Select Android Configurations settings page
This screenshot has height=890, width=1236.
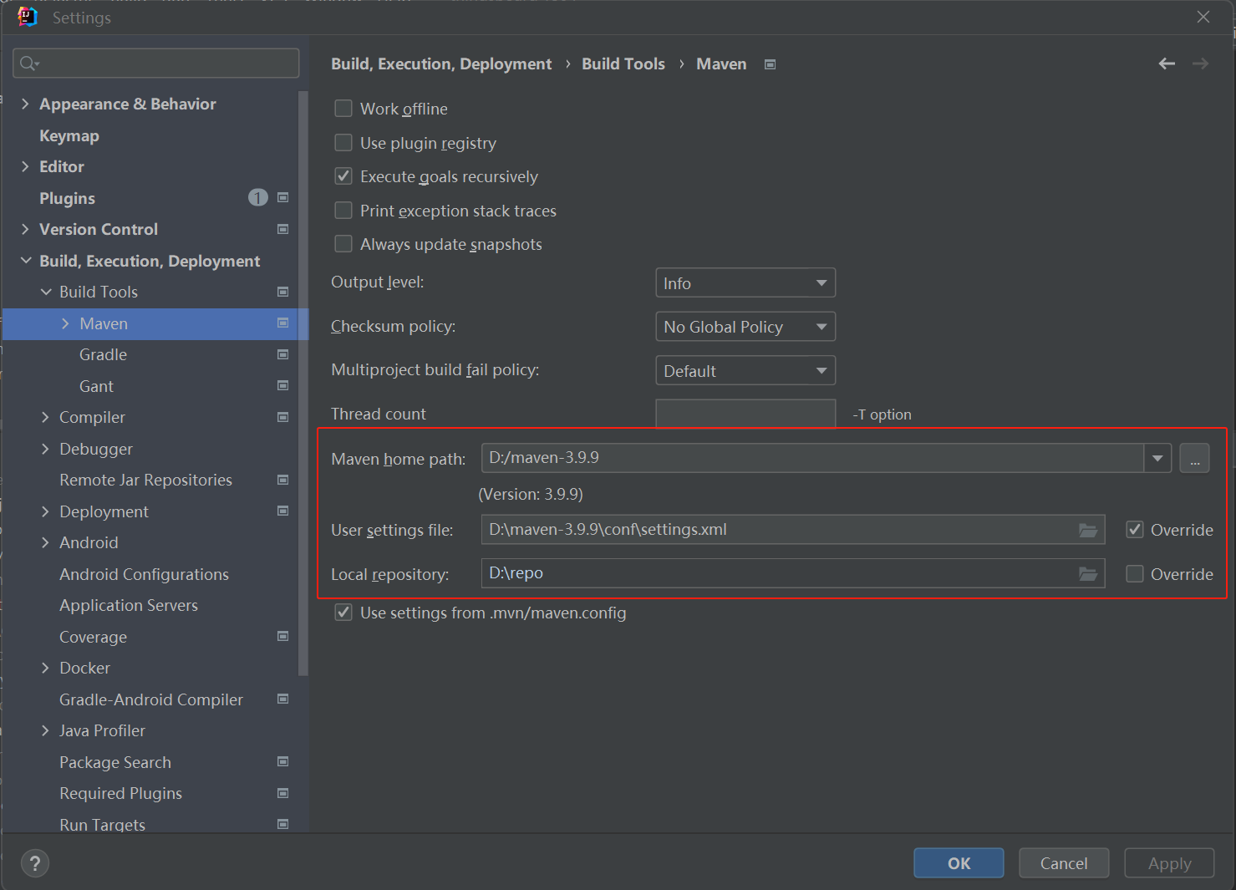[144, 574]
